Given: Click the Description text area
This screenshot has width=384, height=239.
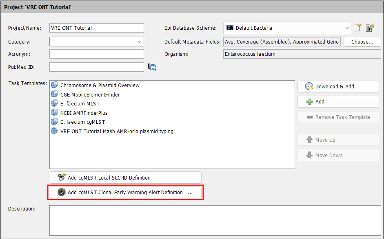Looking at the screenshot, I should tap(215, 220).
